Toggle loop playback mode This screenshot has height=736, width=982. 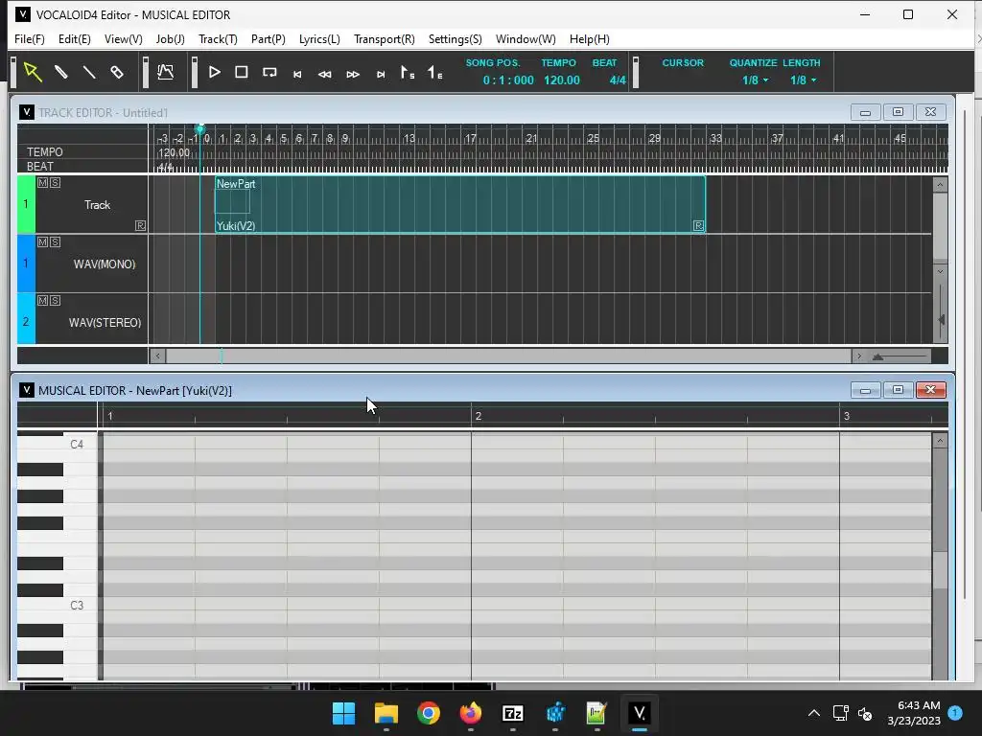[269, 73]
